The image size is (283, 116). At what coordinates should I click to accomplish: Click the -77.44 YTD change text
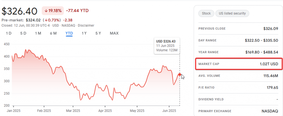tap(77, 11)
